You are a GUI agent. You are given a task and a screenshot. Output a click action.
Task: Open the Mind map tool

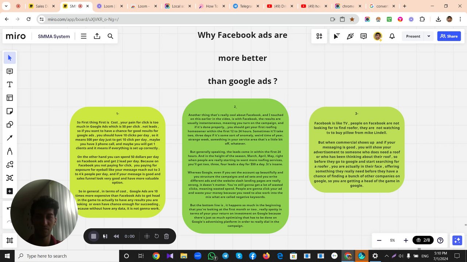(10, 178)
